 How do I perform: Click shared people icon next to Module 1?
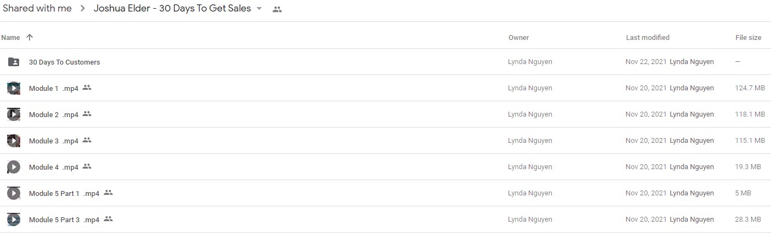point(87,88)
